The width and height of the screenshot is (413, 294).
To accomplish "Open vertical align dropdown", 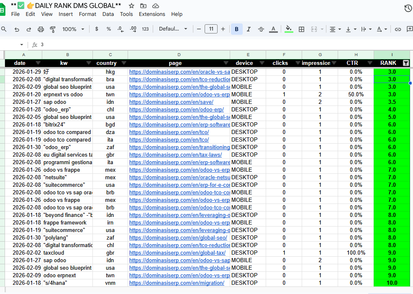I will (x=351, y=29).
